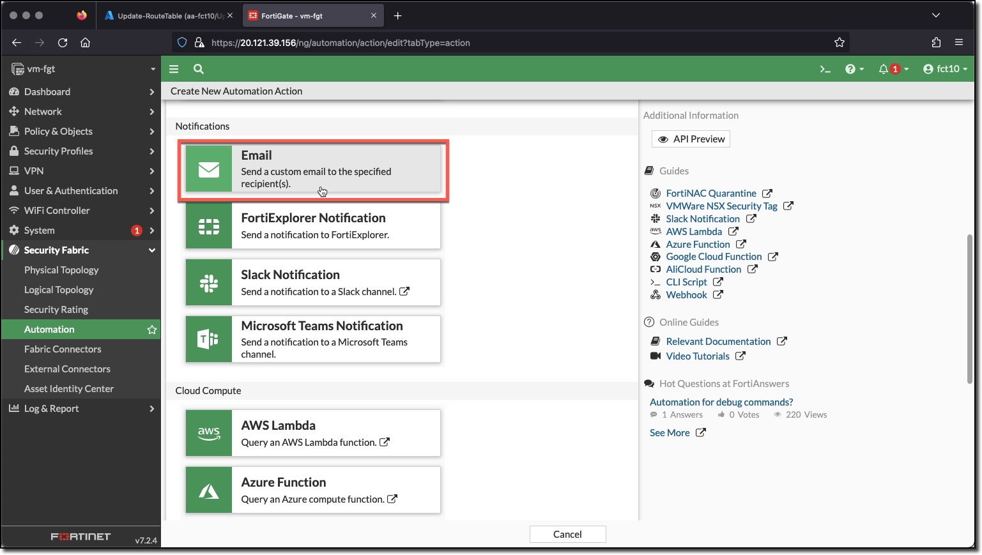Open AliCloud Function guide link
The image size is (982, 555).
click(703, 270)
